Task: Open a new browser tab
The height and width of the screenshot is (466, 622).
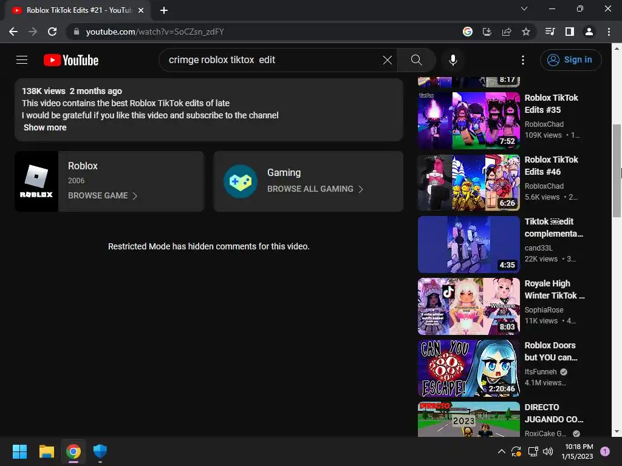Action: [164, 10]
